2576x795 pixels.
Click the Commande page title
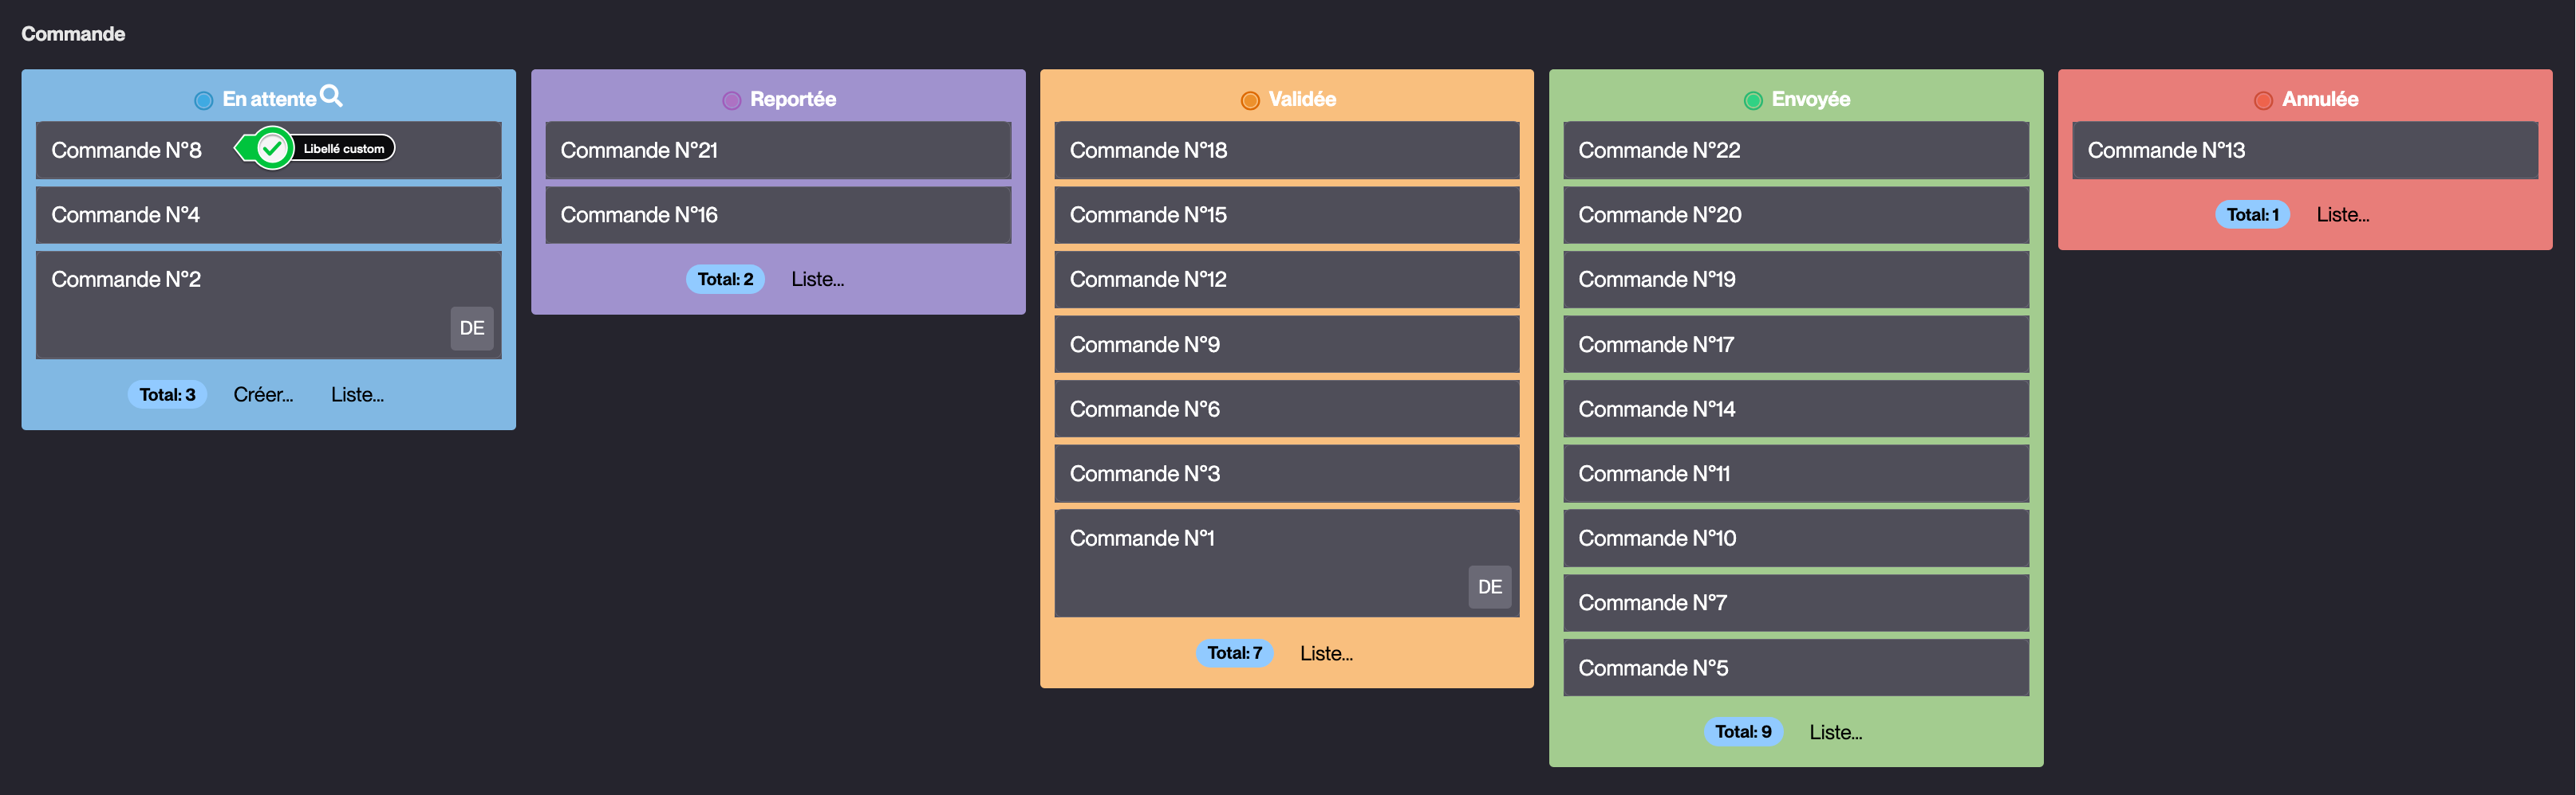click(x=73, y=34)
